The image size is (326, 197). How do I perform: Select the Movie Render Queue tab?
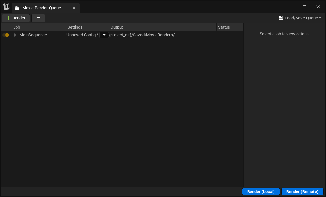coord(46,8)
